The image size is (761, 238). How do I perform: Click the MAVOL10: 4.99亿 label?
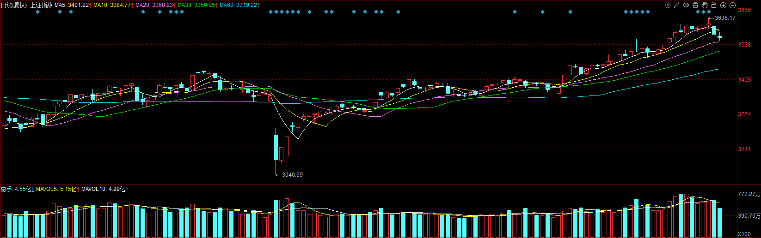pos(104,189)
